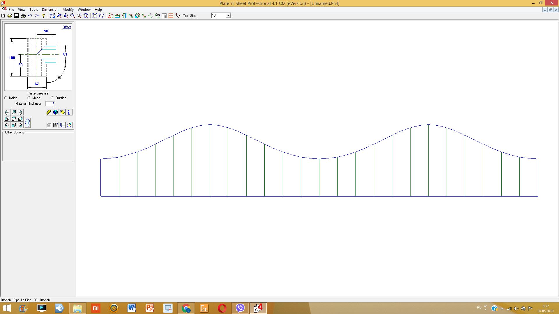
Task: Click the Offset link
Action: tap(67, 27)
